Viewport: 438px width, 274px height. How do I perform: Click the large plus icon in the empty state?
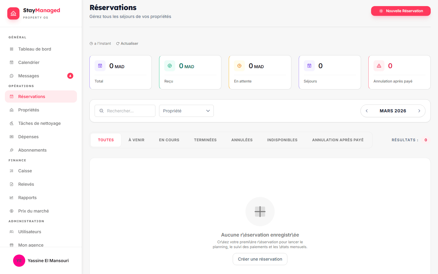[x=260, y=211]
